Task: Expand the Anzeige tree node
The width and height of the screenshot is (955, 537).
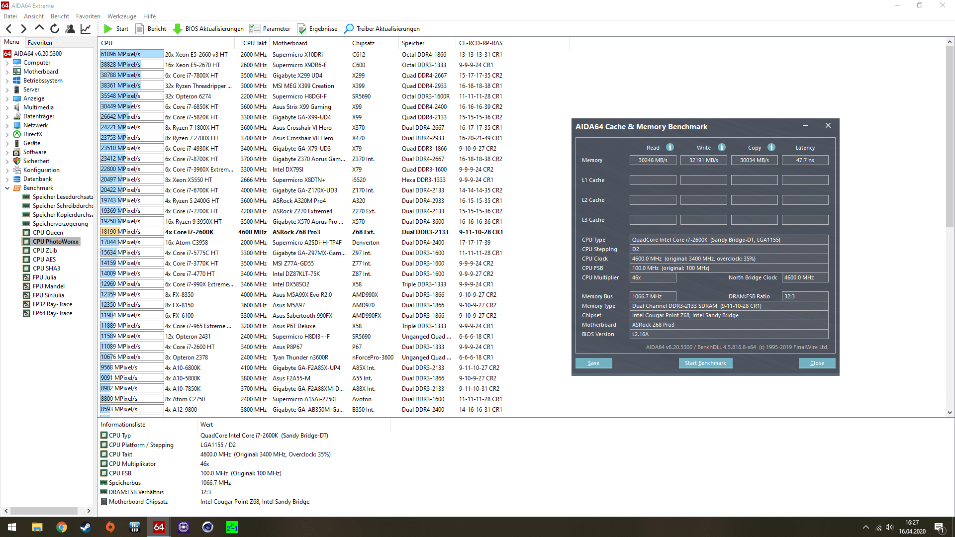Action: [7, 99]
